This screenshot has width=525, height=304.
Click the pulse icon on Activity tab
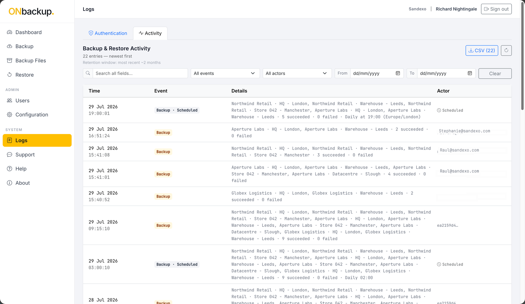coord(141,33)
